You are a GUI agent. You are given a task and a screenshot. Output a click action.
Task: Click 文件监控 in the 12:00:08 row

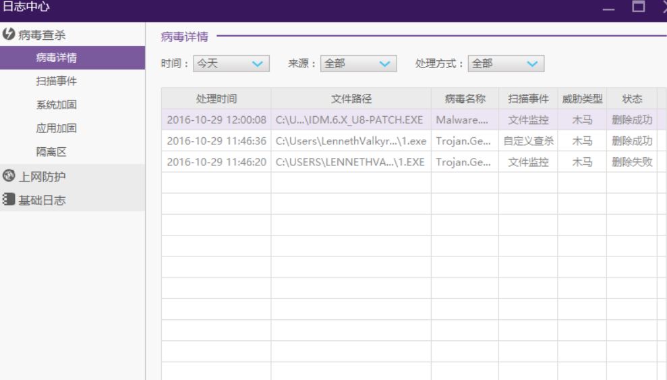click(x=528, y=120)
